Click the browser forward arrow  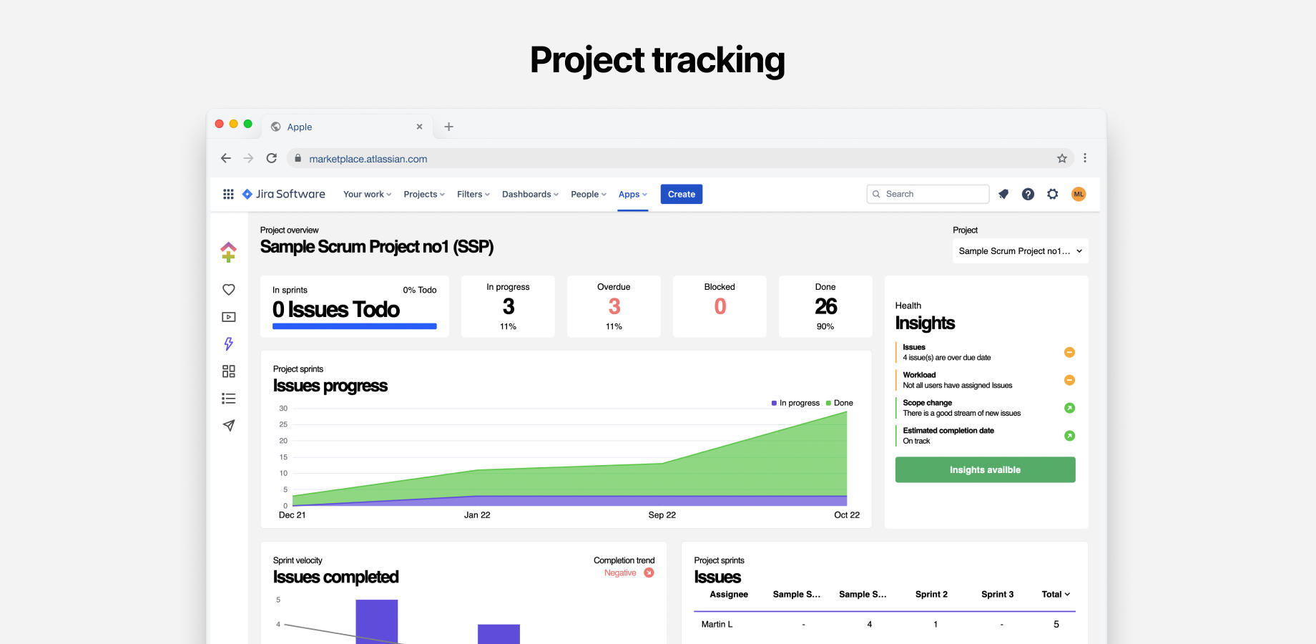click(248, 158)
